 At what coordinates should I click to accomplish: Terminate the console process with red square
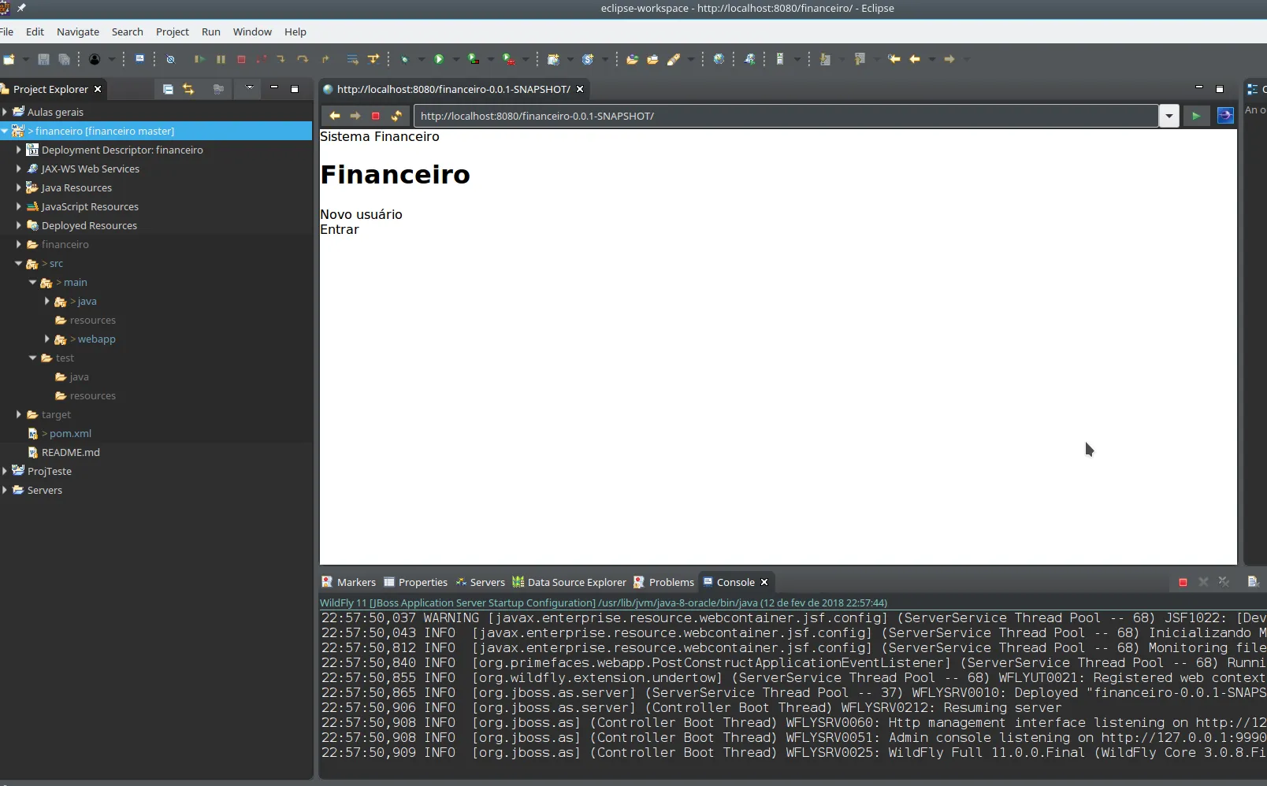coord(1183,582)
